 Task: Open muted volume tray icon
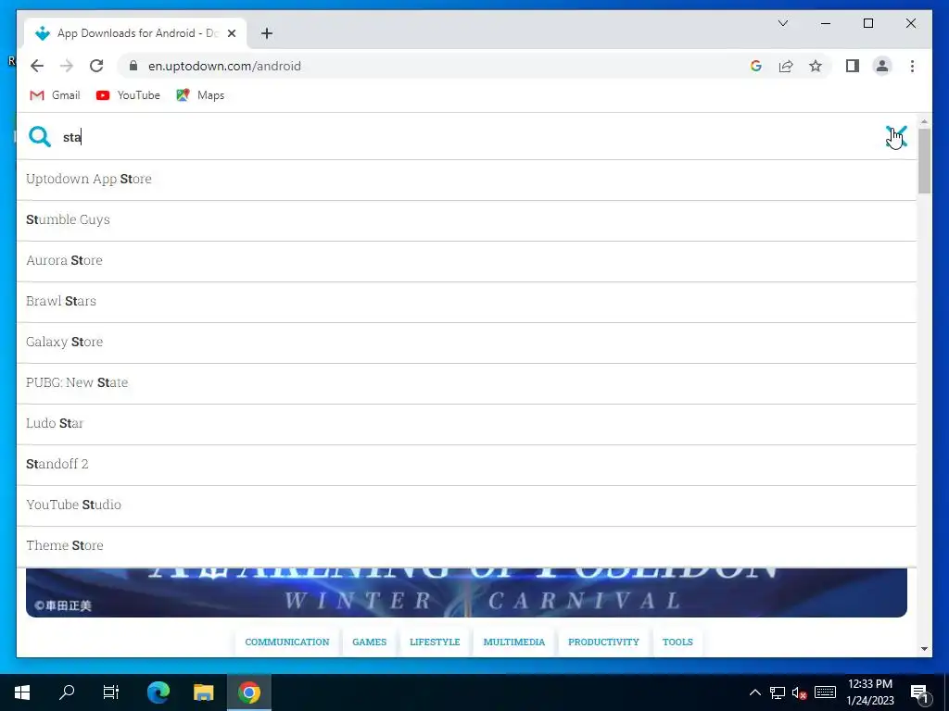click(x=800, y=692)
